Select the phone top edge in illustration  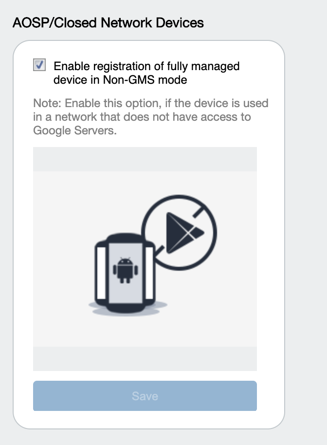(x=125, y=238)
